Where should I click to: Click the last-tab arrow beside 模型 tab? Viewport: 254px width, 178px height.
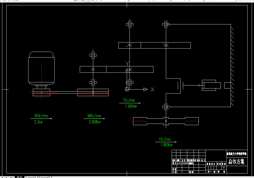[x=11, y=177]
